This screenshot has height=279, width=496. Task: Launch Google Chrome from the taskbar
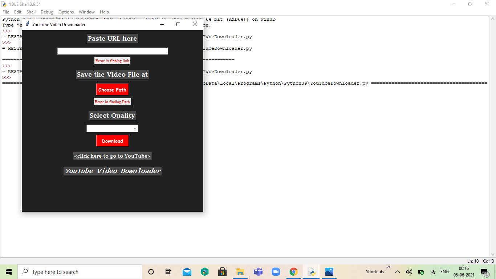click(x=293, y=271)
